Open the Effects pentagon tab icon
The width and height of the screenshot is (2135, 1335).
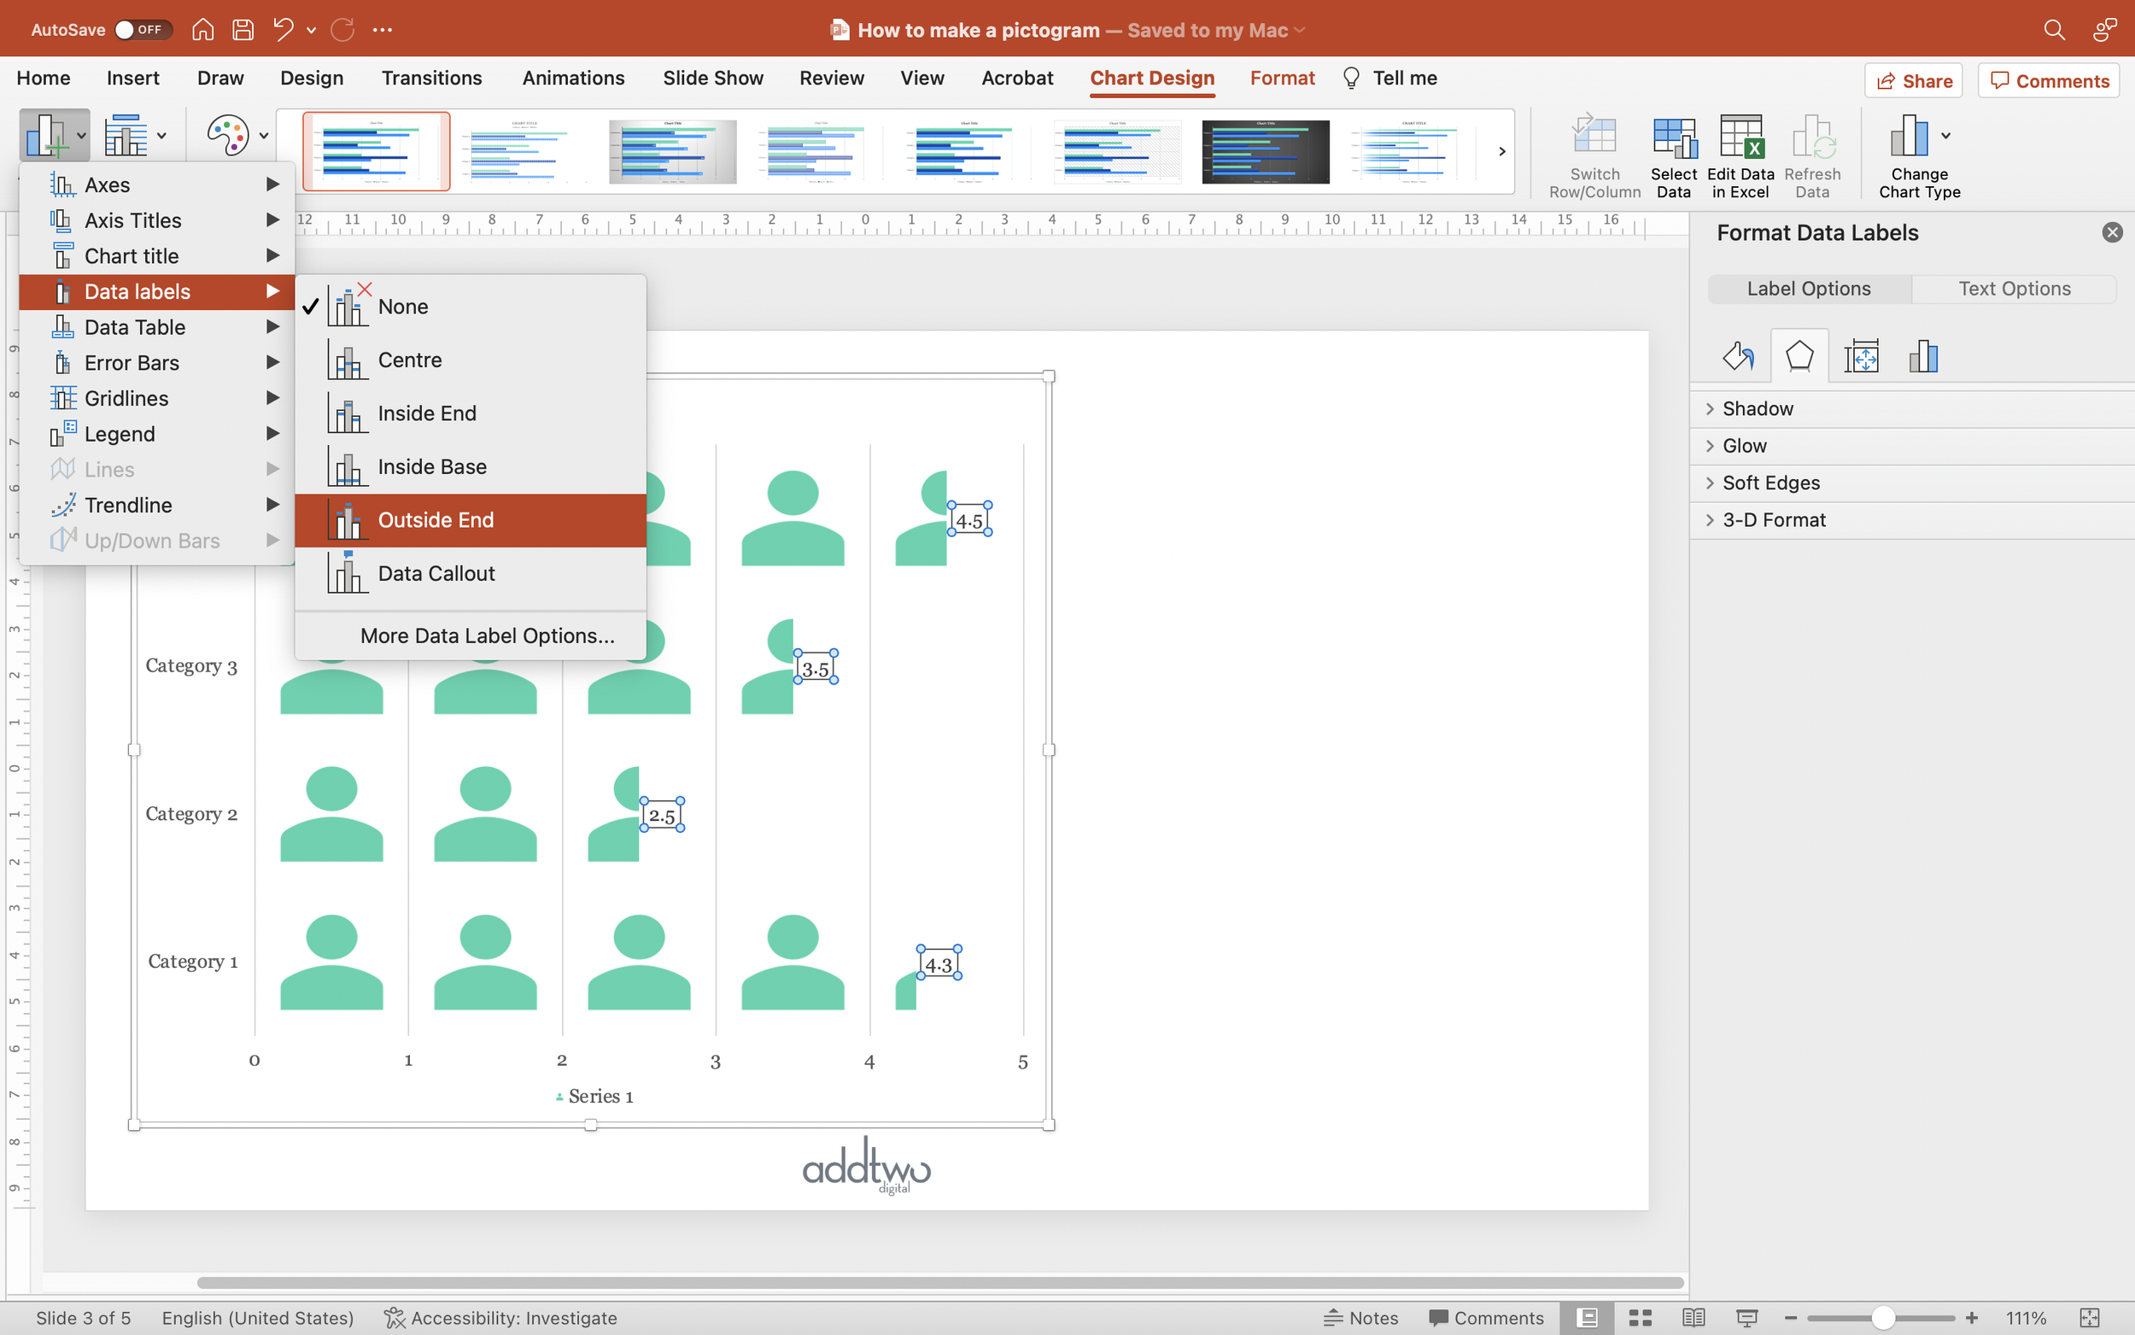[1799, 357]
